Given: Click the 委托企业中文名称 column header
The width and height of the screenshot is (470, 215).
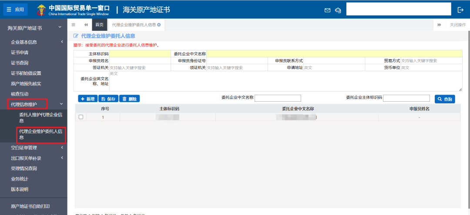Looking at the screenshot, I should [x=298, y=109].
